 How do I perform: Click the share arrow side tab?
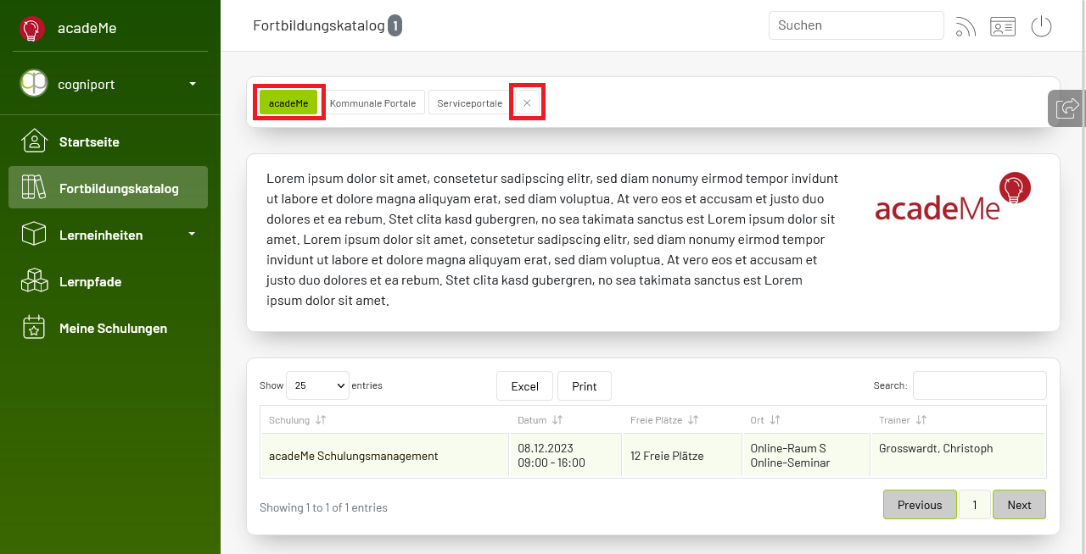click(1067, 108)
